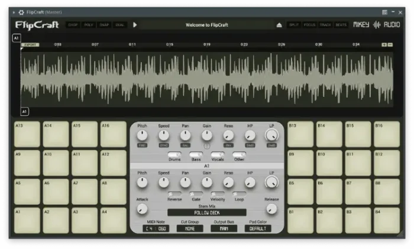Image resolution: width=414 pixels, height=249 pixels.
Task: Toggle the Vocals stem switch
Action: tap(218, 155)
